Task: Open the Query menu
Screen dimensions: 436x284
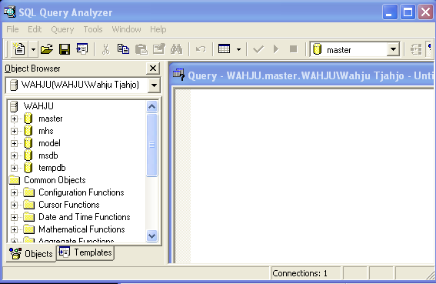Action: click(62, 29)
